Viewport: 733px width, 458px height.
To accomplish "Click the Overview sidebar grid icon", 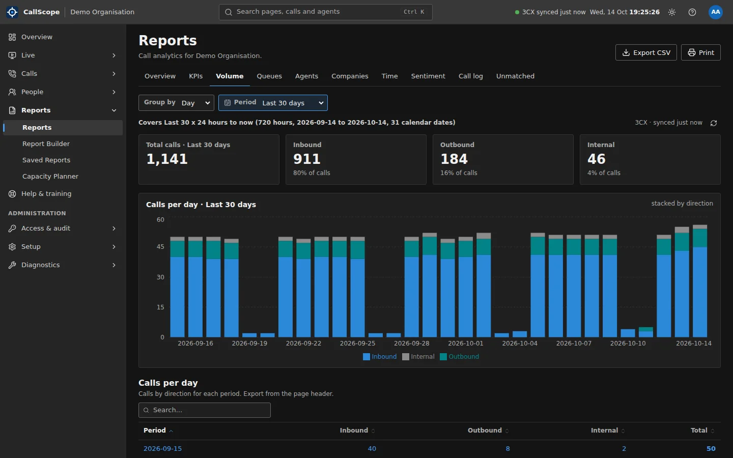I will [x=12, y=37].
